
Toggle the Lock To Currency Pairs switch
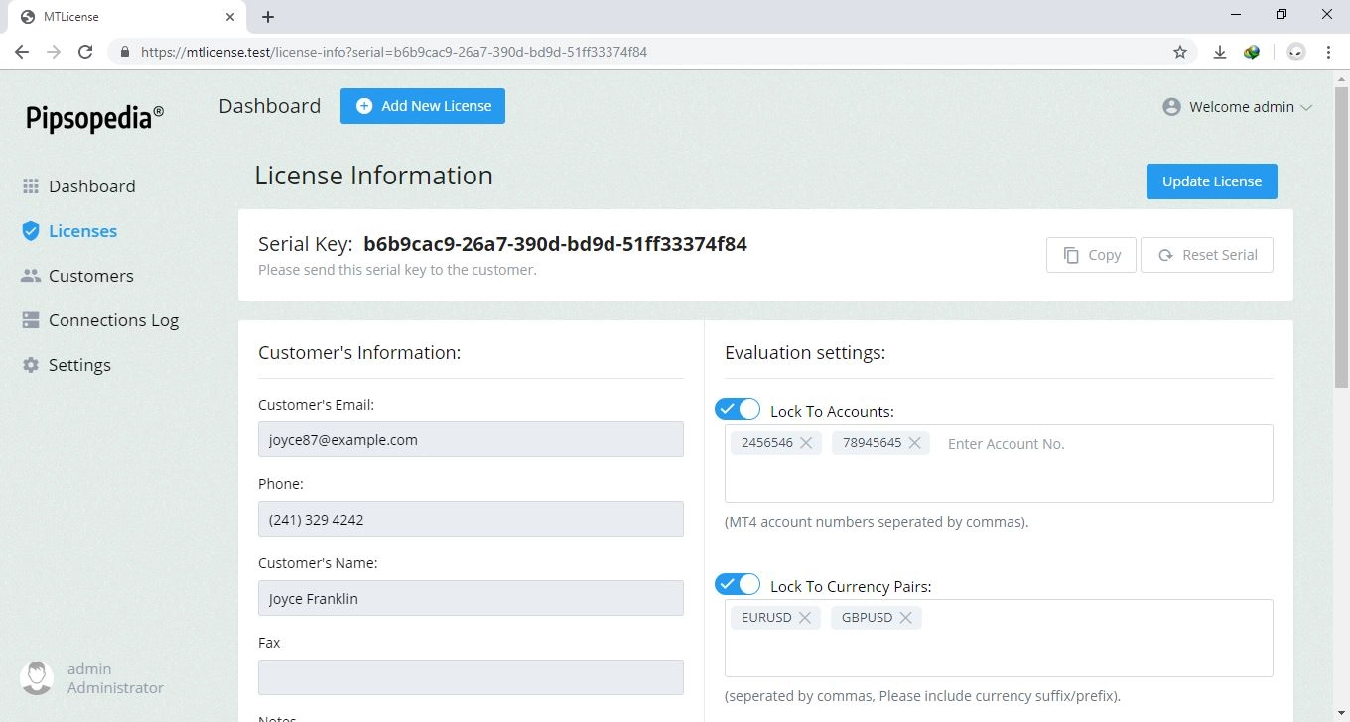click(738, 584)
